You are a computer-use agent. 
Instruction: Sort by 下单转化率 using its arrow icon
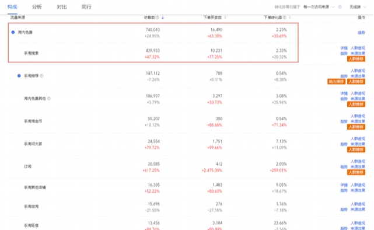[x=290, y=18]
